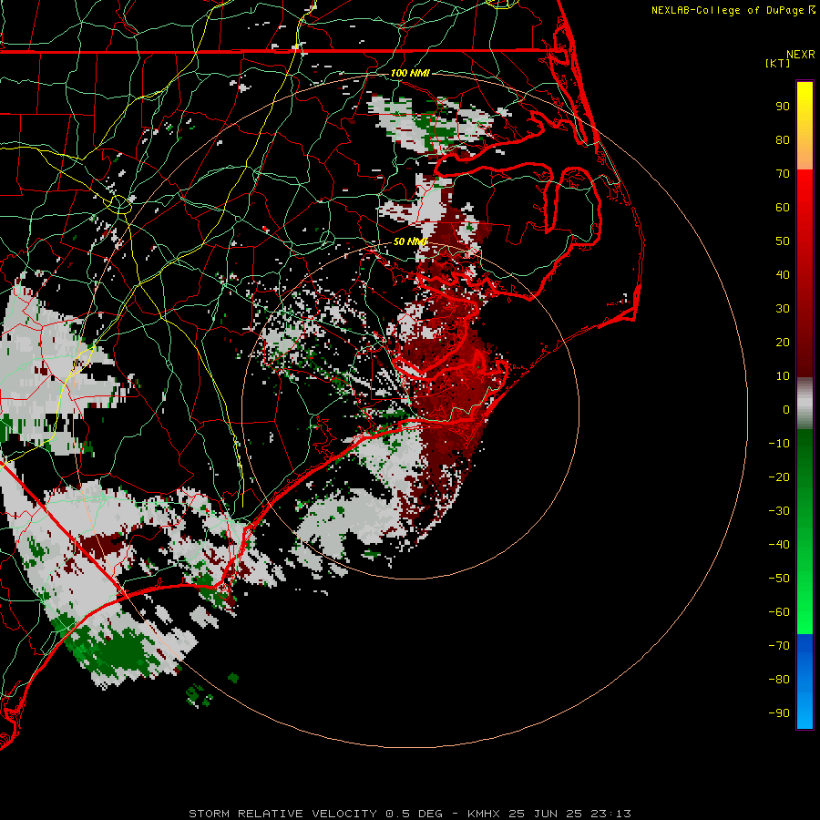Click the -30 value on the velocity scale
Screen dimensions: 820x820
click(779, 511)
